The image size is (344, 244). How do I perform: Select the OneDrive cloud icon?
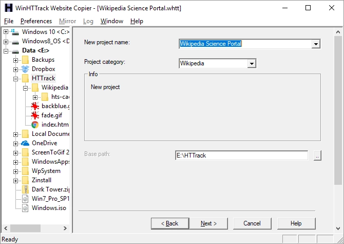[x=25, y=143]
